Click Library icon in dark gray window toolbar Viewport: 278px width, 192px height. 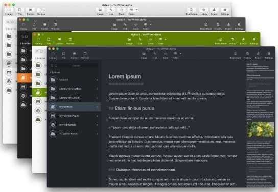tap(23, 24)
